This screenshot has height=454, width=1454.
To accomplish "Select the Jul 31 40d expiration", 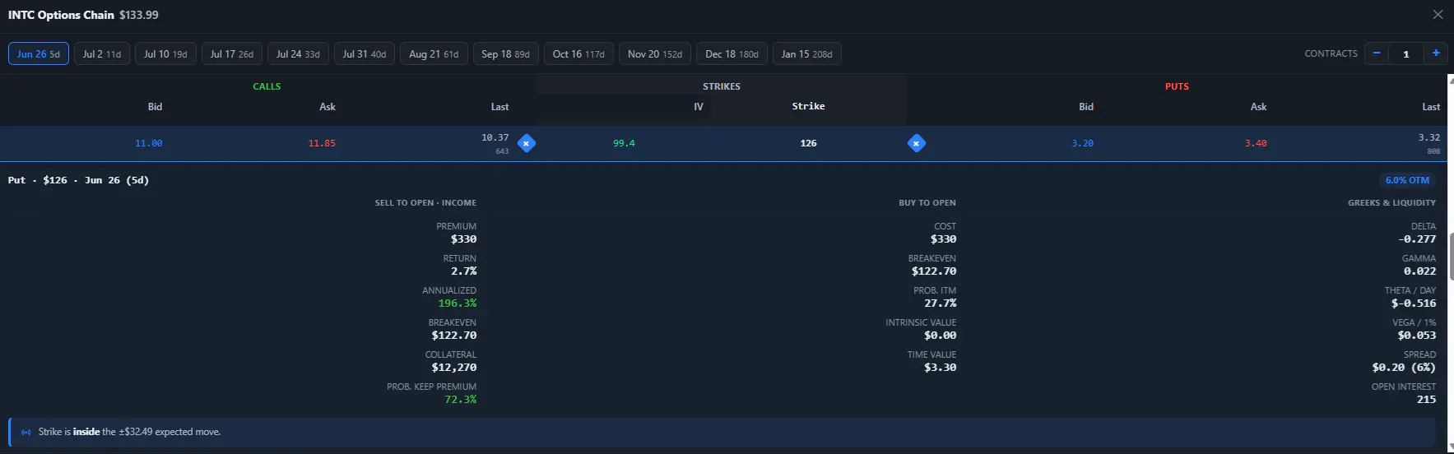I will click(x=365, y=54).
